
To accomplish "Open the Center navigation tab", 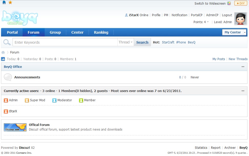I will [77, 32].
